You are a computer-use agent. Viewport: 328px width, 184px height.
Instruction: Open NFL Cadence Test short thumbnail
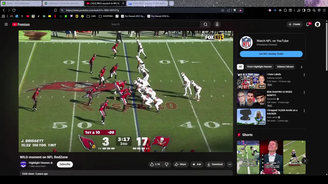click(248, 157)
